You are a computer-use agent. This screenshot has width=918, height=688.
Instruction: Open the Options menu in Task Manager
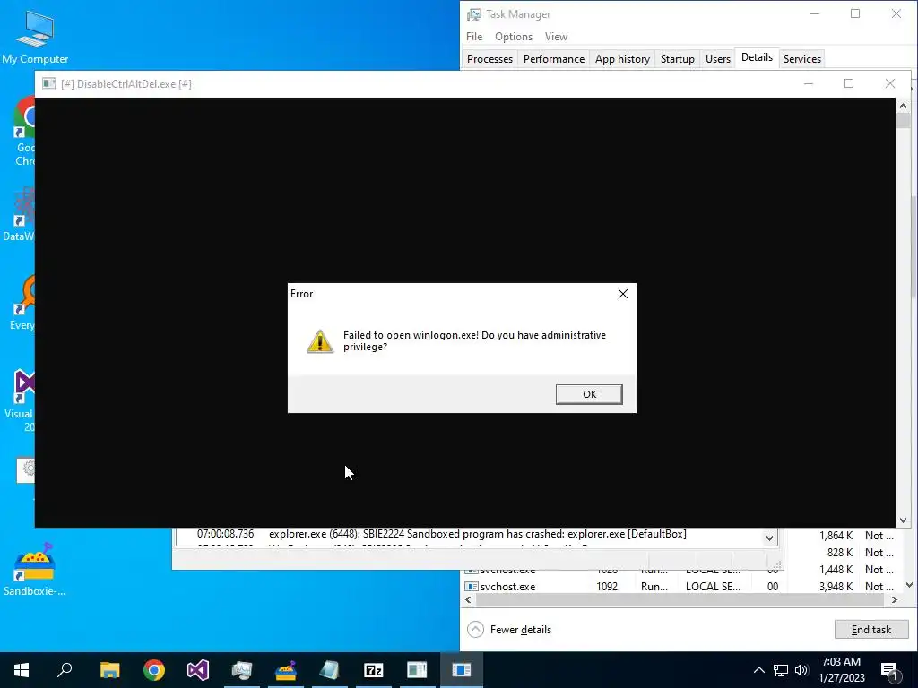coord(514,36)
